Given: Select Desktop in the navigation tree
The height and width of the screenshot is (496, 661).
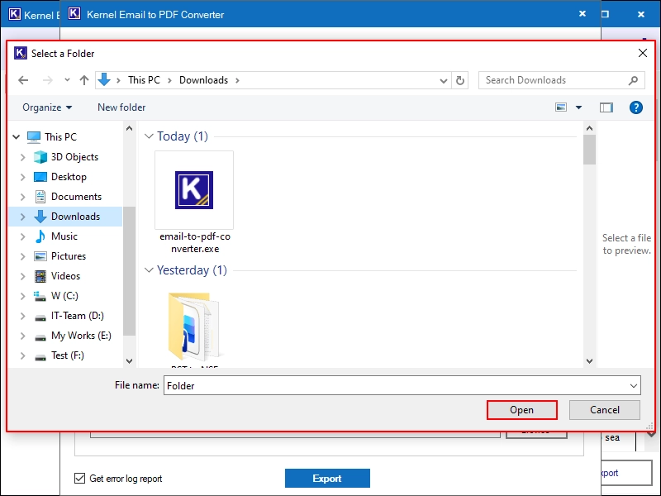Looking at the screenshot, I should click(69, 177).
